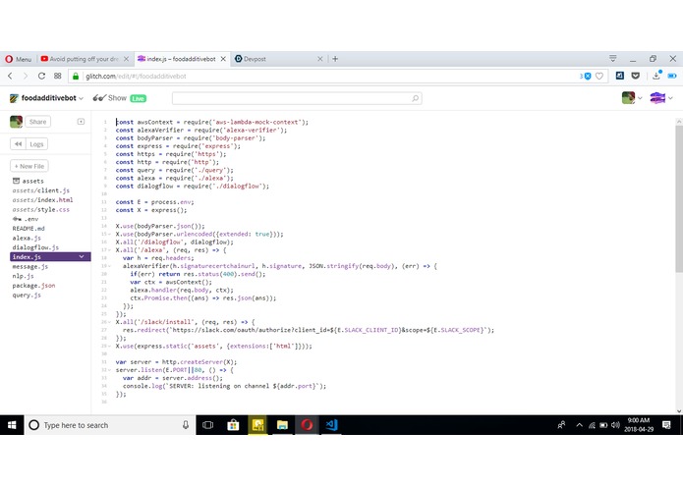The image size is (683, 485).
Task: Open Visual Studio Code from taskbar
Action: [331, 425]
